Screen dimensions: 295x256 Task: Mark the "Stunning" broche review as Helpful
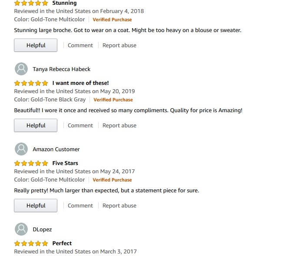[x=36, y=45]
